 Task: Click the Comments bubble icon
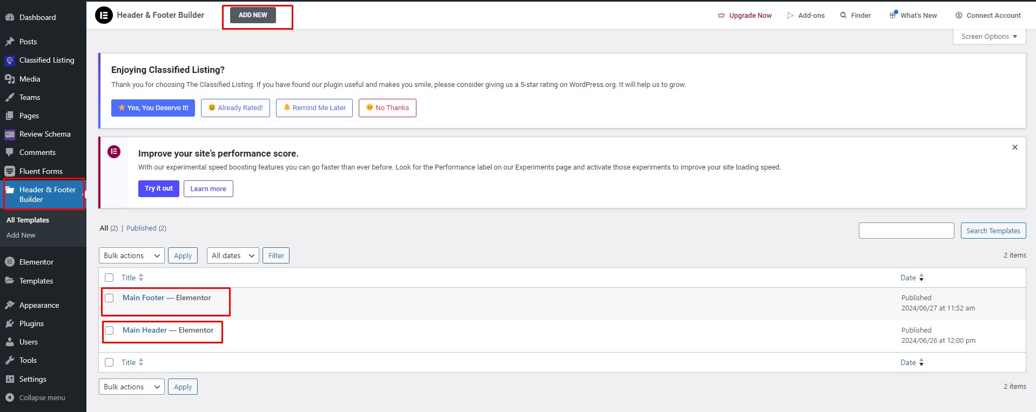10,153
